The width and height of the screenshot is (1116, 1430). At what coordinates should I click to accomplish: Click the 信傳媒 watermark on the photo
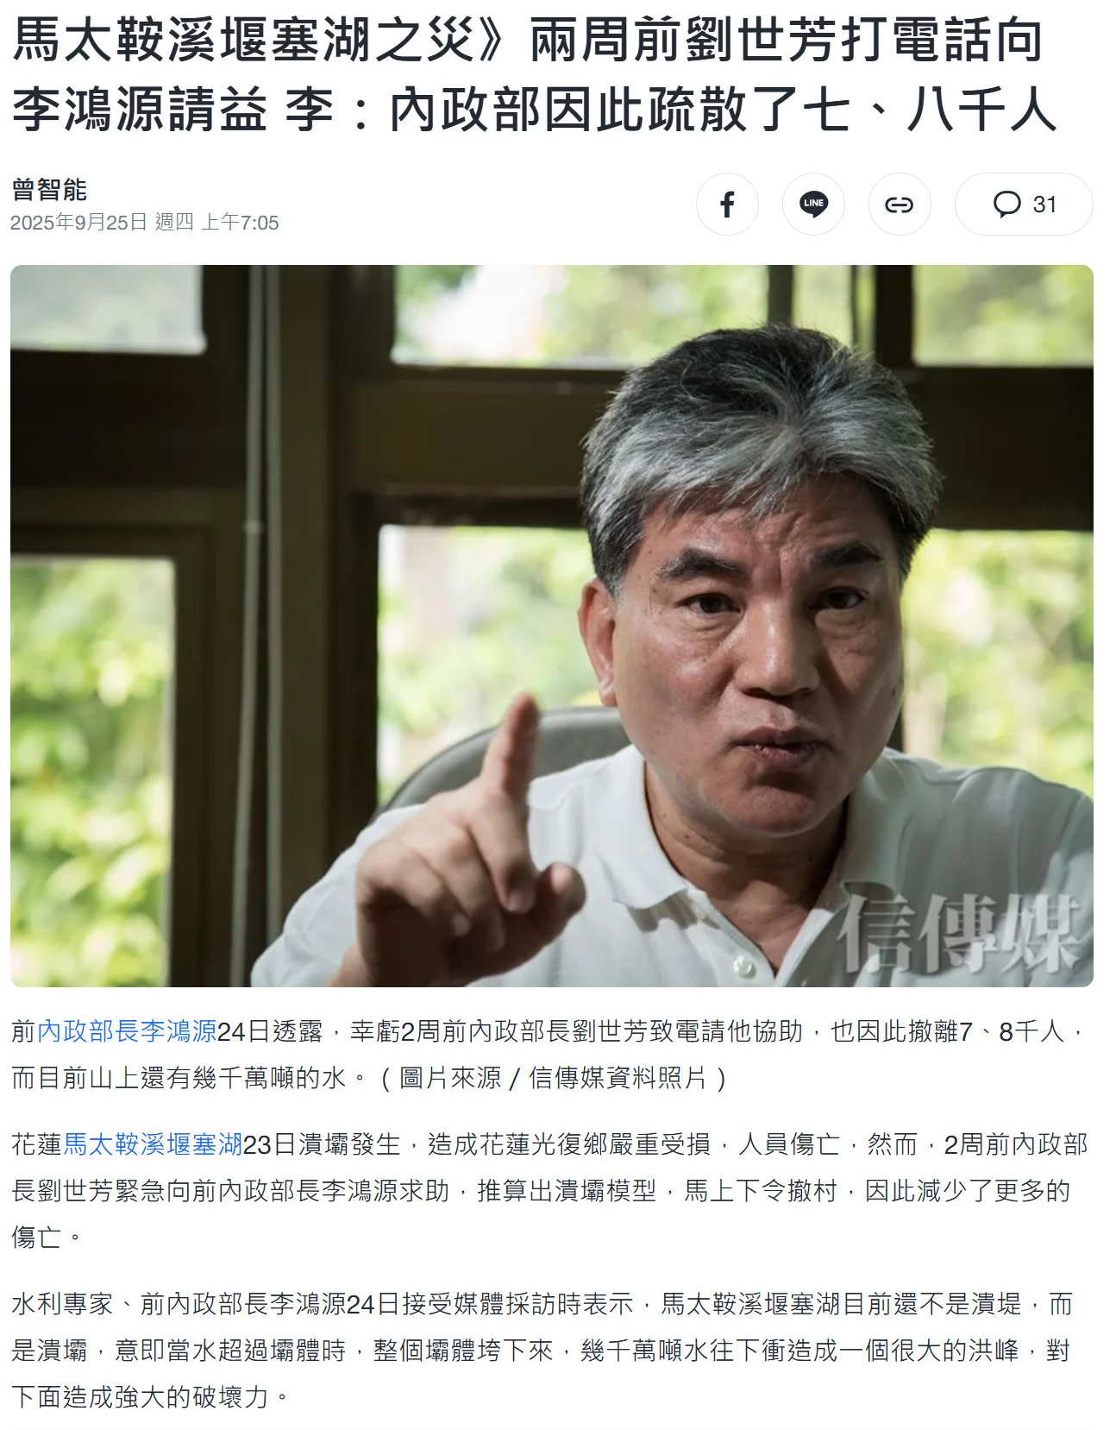956,932
